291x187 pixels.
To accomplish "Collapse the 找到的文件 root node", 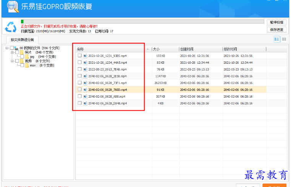I will coord(7,48).
